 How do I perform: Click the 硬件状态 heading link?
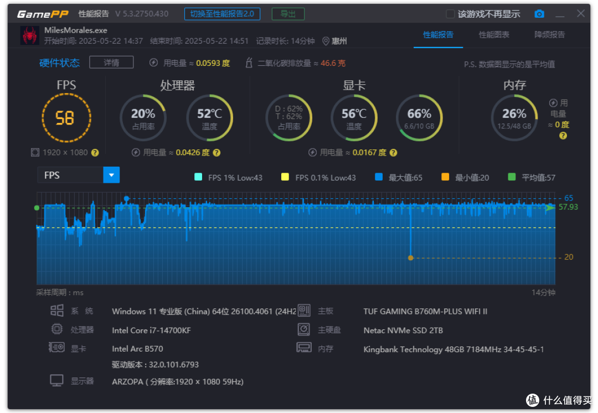pos(59,63)
